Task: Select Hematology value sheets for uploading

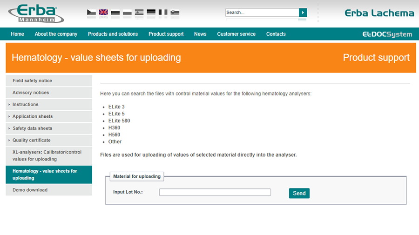Action: [49, 175]
